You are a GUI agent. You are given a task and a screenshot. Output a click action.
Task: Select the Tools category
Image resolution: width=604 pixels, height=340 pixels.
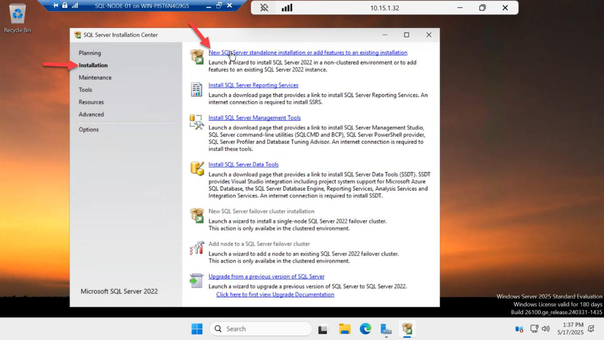coord(85,90)
